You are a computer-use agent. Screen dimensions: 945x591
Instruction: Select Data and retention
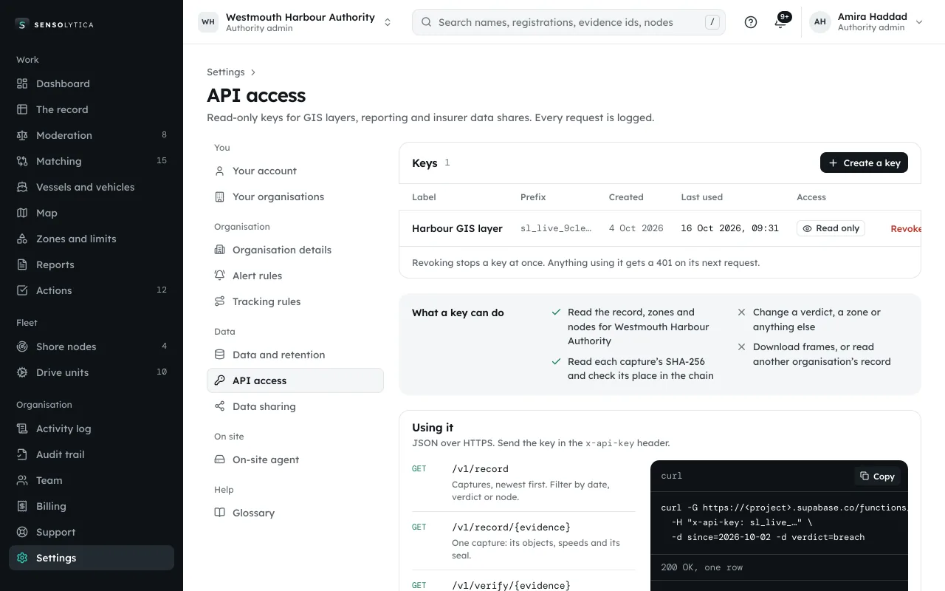(x=295, y=355)
